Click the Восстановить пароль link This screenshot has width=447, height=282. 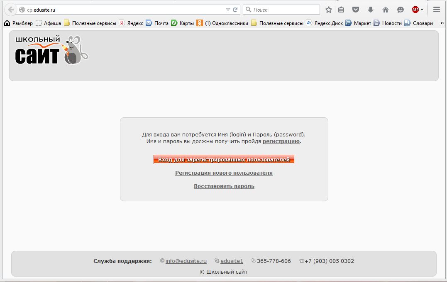tap(224, 186)
